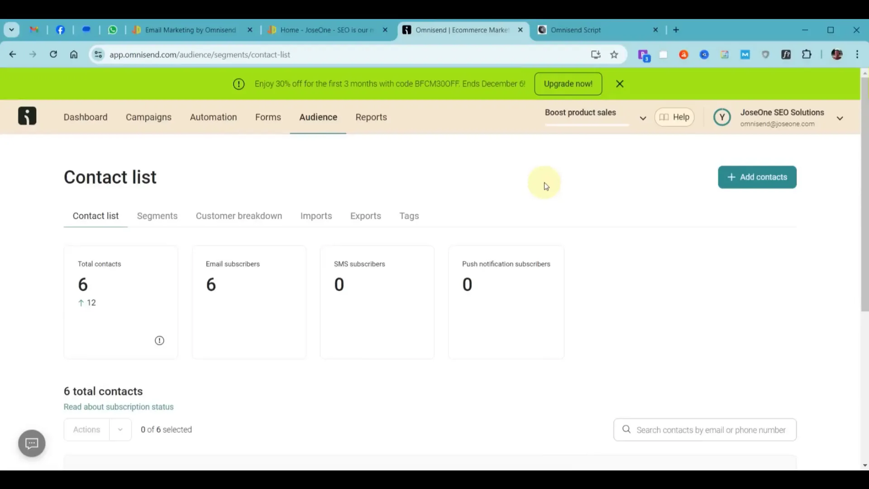Go to the Customer breakdown tab
The width and height of the screenshot is (869, 489).
[239, 216]
